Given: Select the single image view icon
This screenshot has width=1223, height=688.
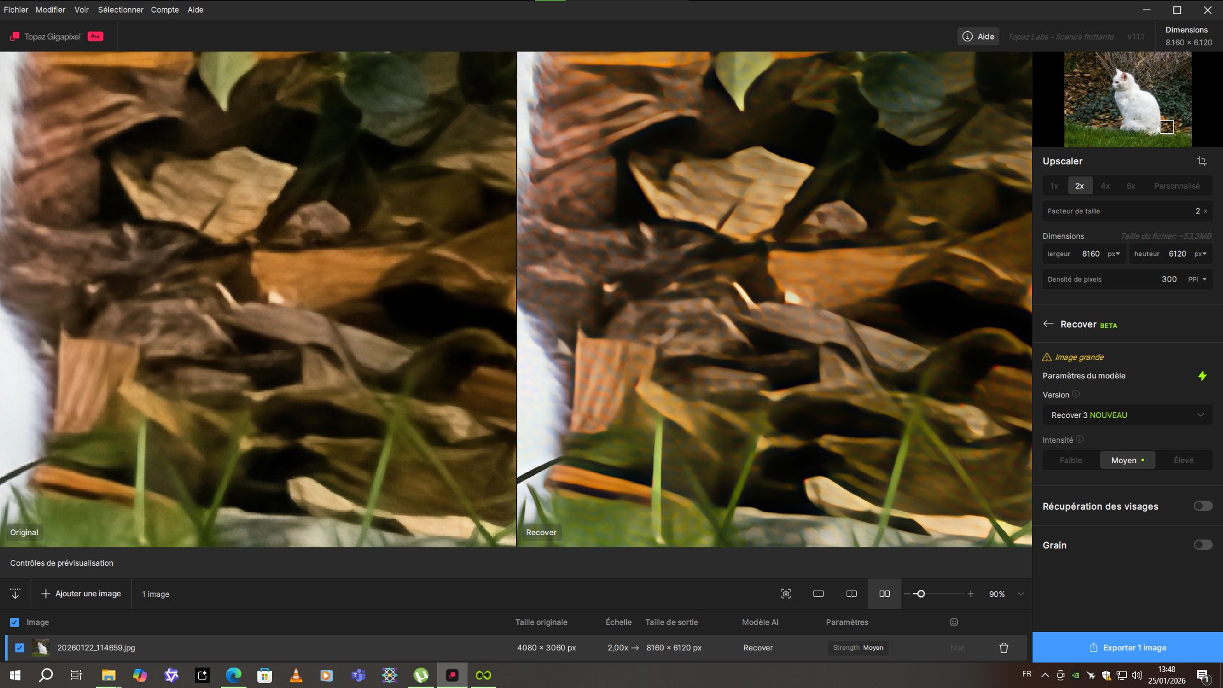Looking at the screenshot, I should coord(819,594).
